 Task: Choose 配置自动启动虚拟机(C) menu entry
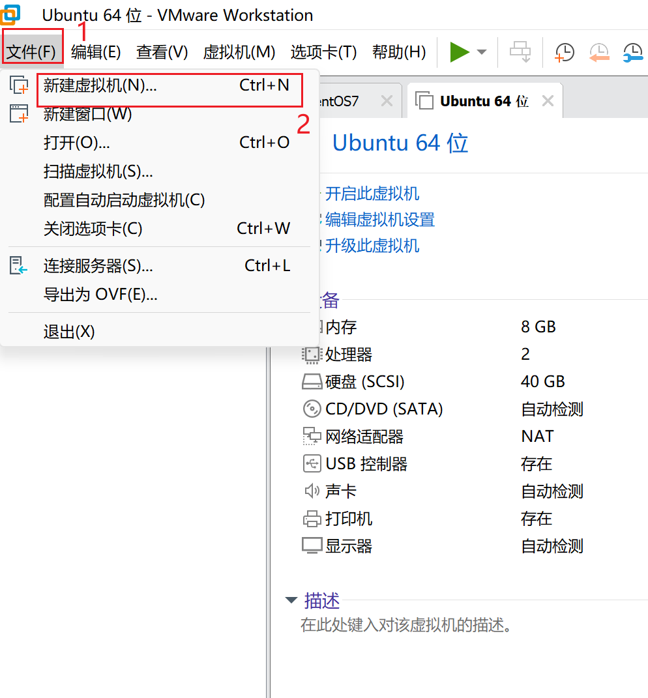pos(160,200)
